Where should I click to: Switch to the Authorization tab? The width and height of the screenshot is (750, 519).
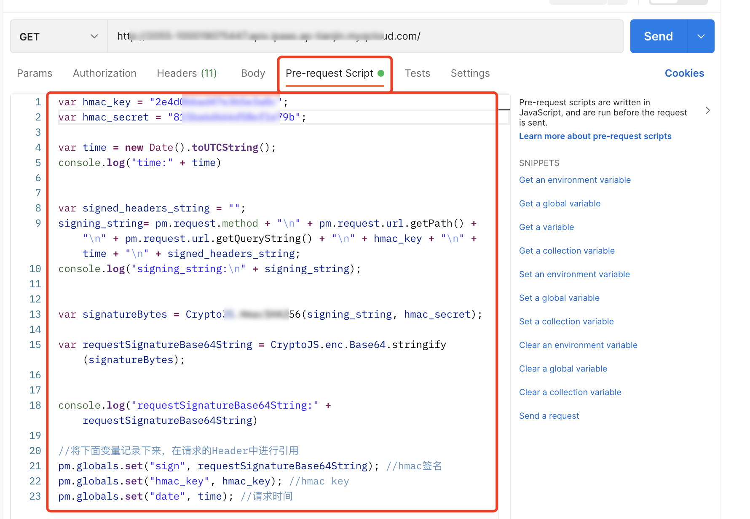(x=104, y=73)
